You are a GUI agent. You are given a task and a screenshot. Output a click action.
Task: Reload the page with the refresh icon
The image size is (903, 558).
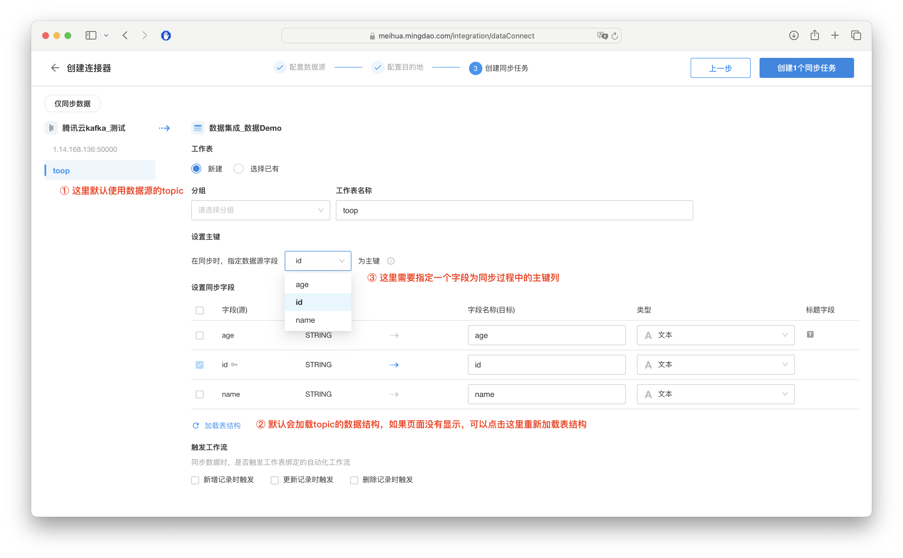point(615,36)
